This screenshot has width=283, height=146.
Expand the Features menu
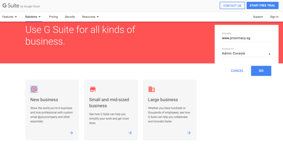(x=10, y=17)
